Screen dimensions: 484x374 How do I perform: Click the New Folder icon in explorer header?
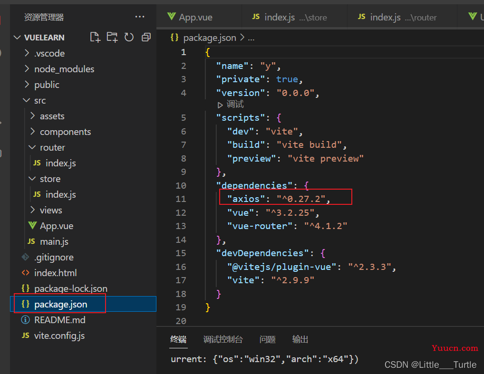pyautogui.click(x=112, y=38)
